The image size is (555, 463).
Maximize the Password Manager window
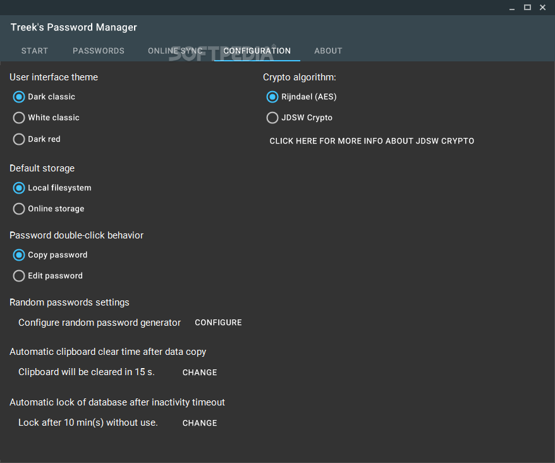point(527,8)
